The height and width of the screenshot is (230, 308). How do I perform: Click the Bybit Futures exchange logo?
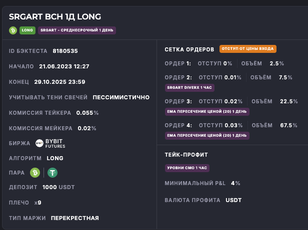coord(49,144)
